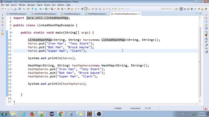Select the Java perspective button

tap(181, 9)
